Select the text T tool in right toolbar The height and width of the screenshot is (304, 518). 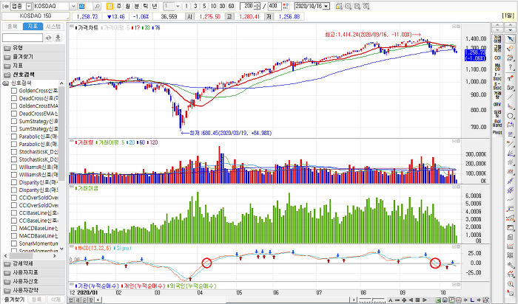click(511, 78)
